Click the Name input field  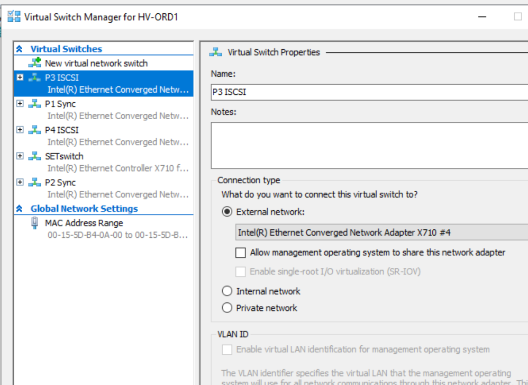tap(369, 92)
